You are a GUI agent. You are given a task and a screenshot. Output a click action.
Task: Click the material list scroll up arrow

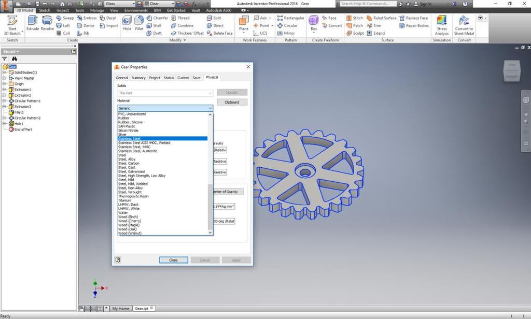(x=210, y=114)
